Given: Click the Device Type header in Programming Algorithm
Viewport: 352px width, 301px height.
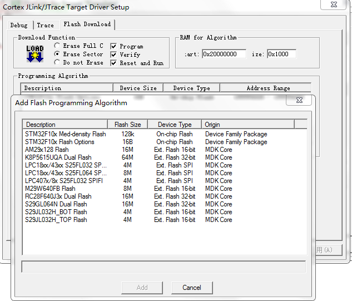Looking at the screenshot, I should pos(191,88).
